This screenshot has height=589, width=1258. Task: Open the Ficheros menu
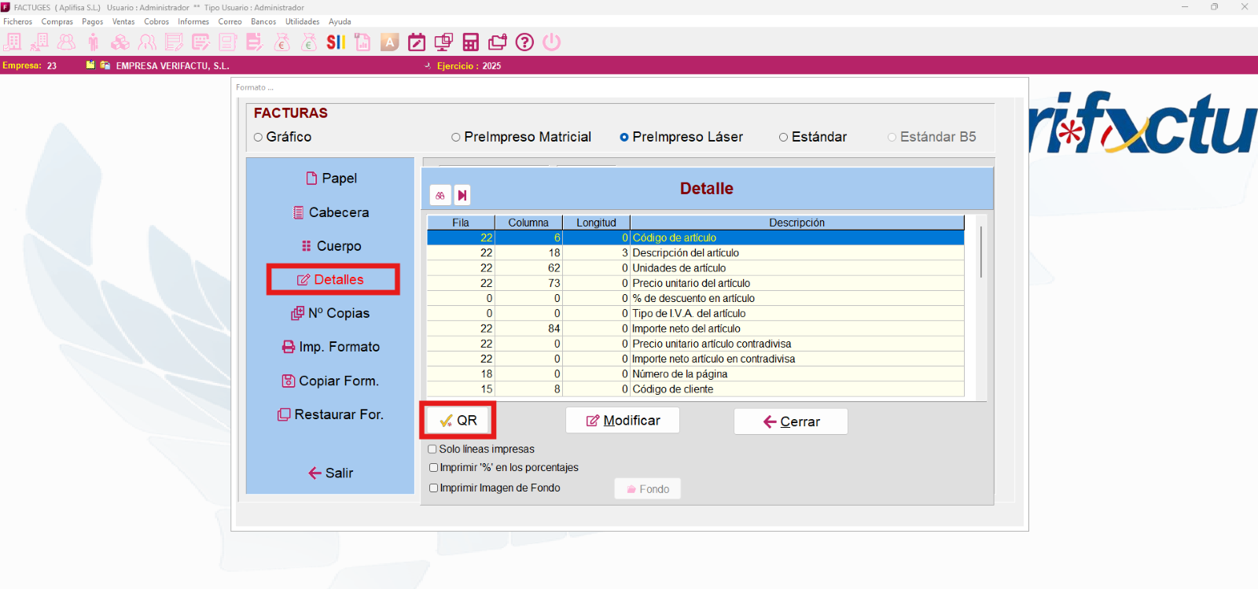(18, 21)
